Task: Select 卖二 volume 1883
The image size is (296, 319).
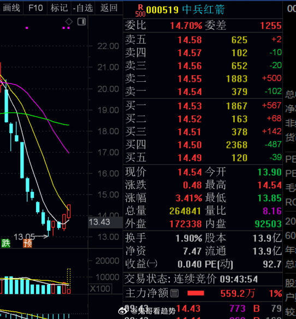Action: [x=236, y=79]
